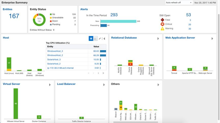The height and width of the screenshot is (123, 220).
Task: Go to previous page of CPU table
Action: pyautogui.click(x=93, y=73)
